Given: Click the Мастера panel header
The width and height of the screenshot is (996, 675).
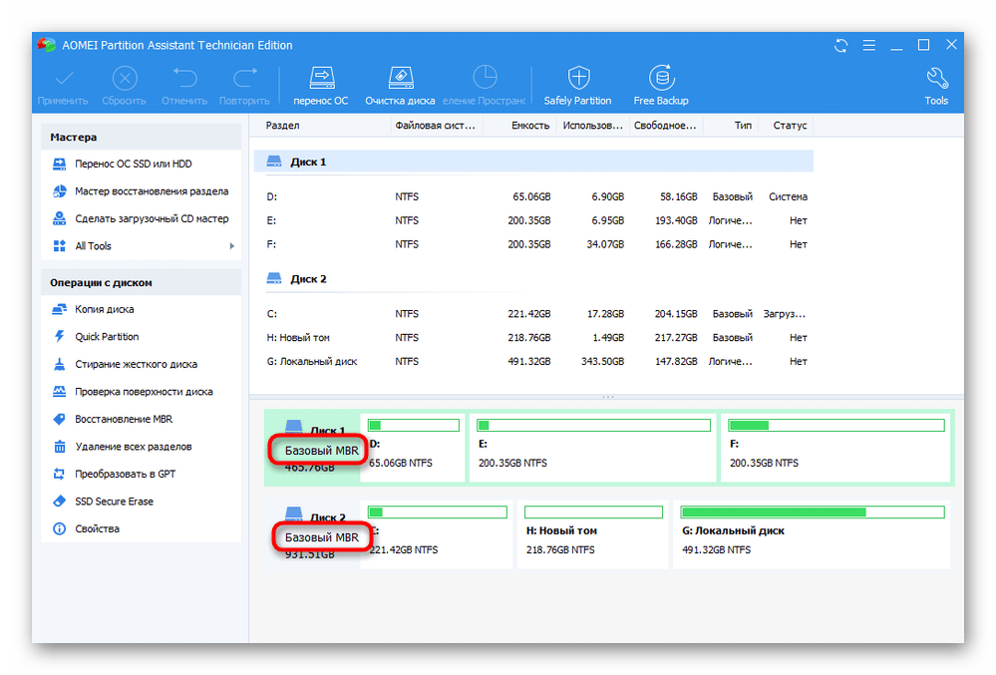Looking at the screenshot, I should click(x=141, y=138).
